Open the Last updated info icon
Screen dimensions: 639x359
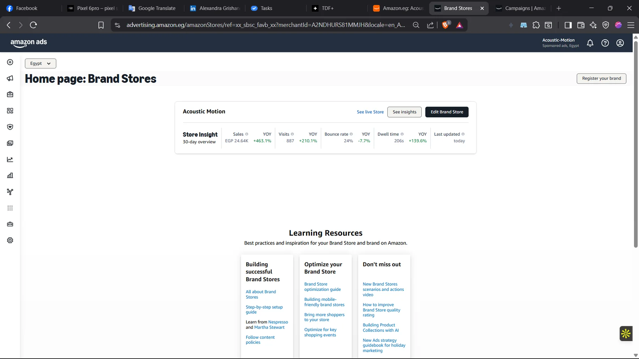coord(463,134)
